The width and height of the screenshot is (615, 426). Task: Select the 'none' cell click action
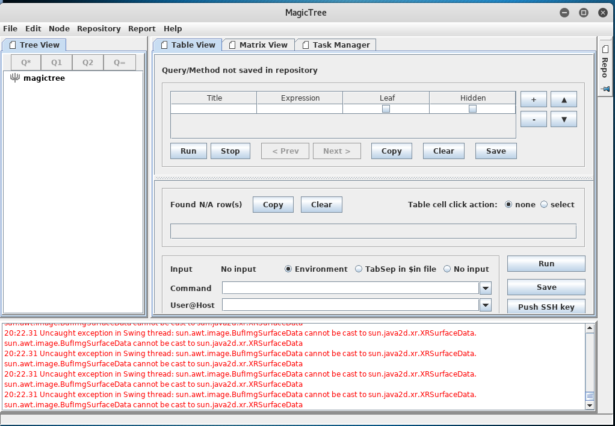click(x=508, y=204)
